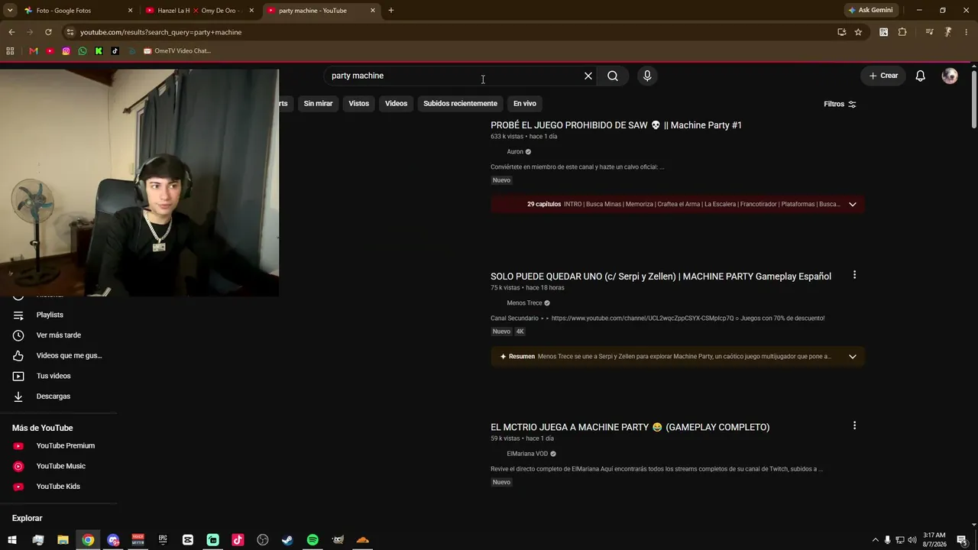The height and width of the screenshot is (550, 978).
Task: Open Chrome media controls
Action: [929, 32]
